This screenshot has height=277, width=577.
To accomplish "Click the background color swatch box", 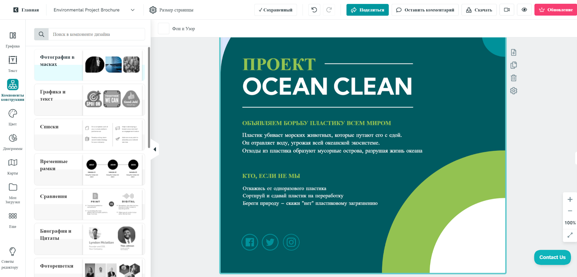I will tap(164, 28).
